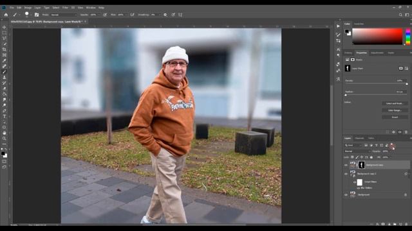Open the layer blend mode dropdown

point(357,151)
